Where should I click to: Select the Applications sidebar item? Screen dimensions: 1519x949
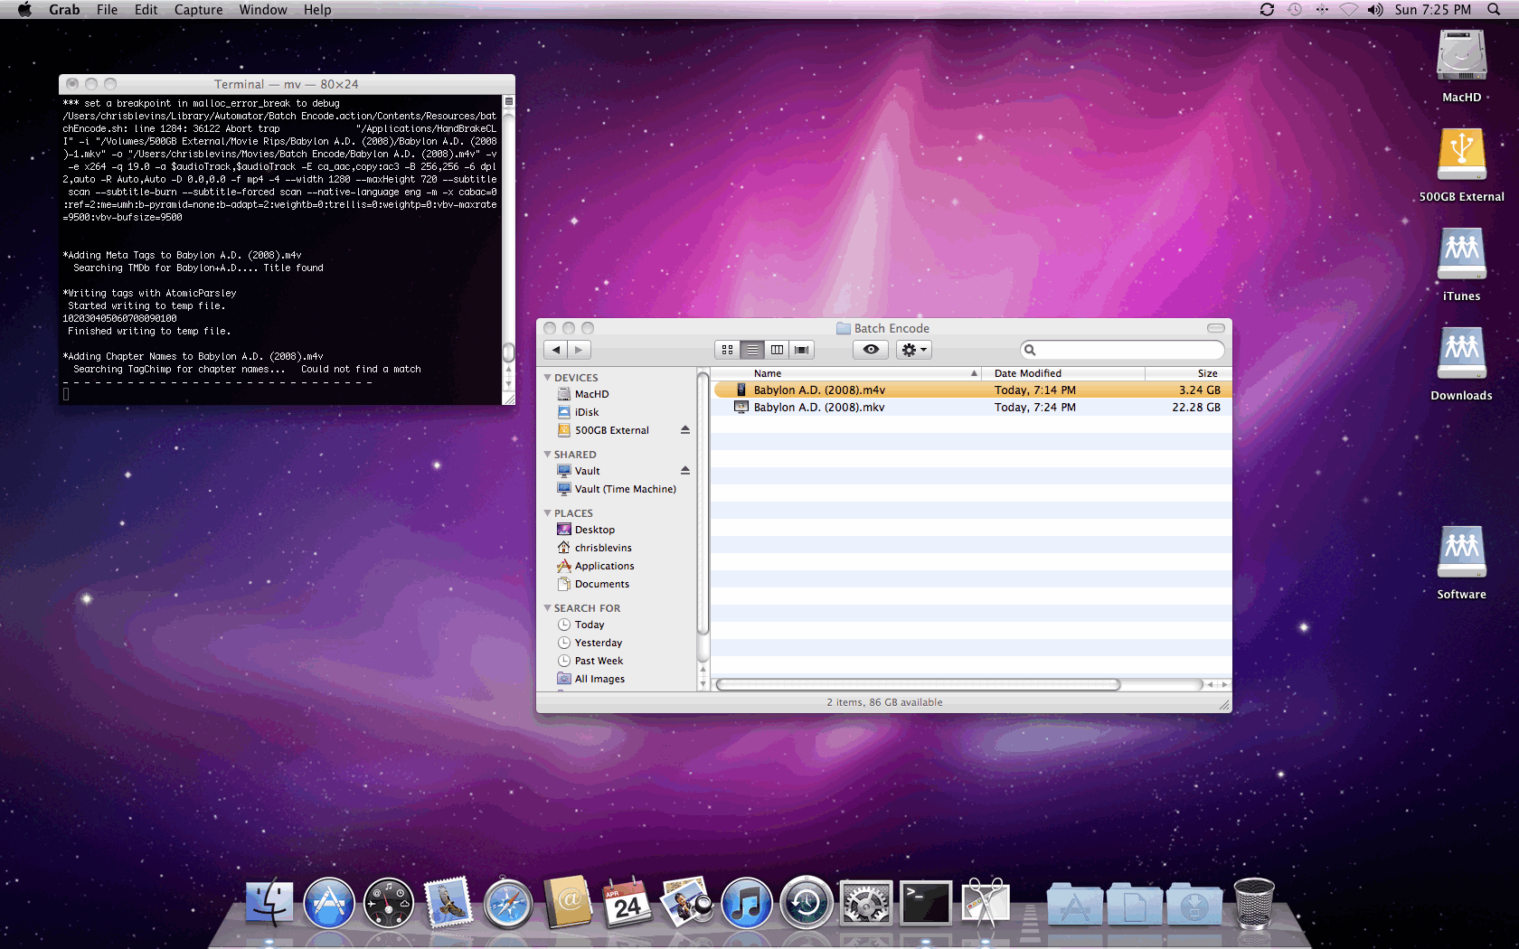point(603,565)
